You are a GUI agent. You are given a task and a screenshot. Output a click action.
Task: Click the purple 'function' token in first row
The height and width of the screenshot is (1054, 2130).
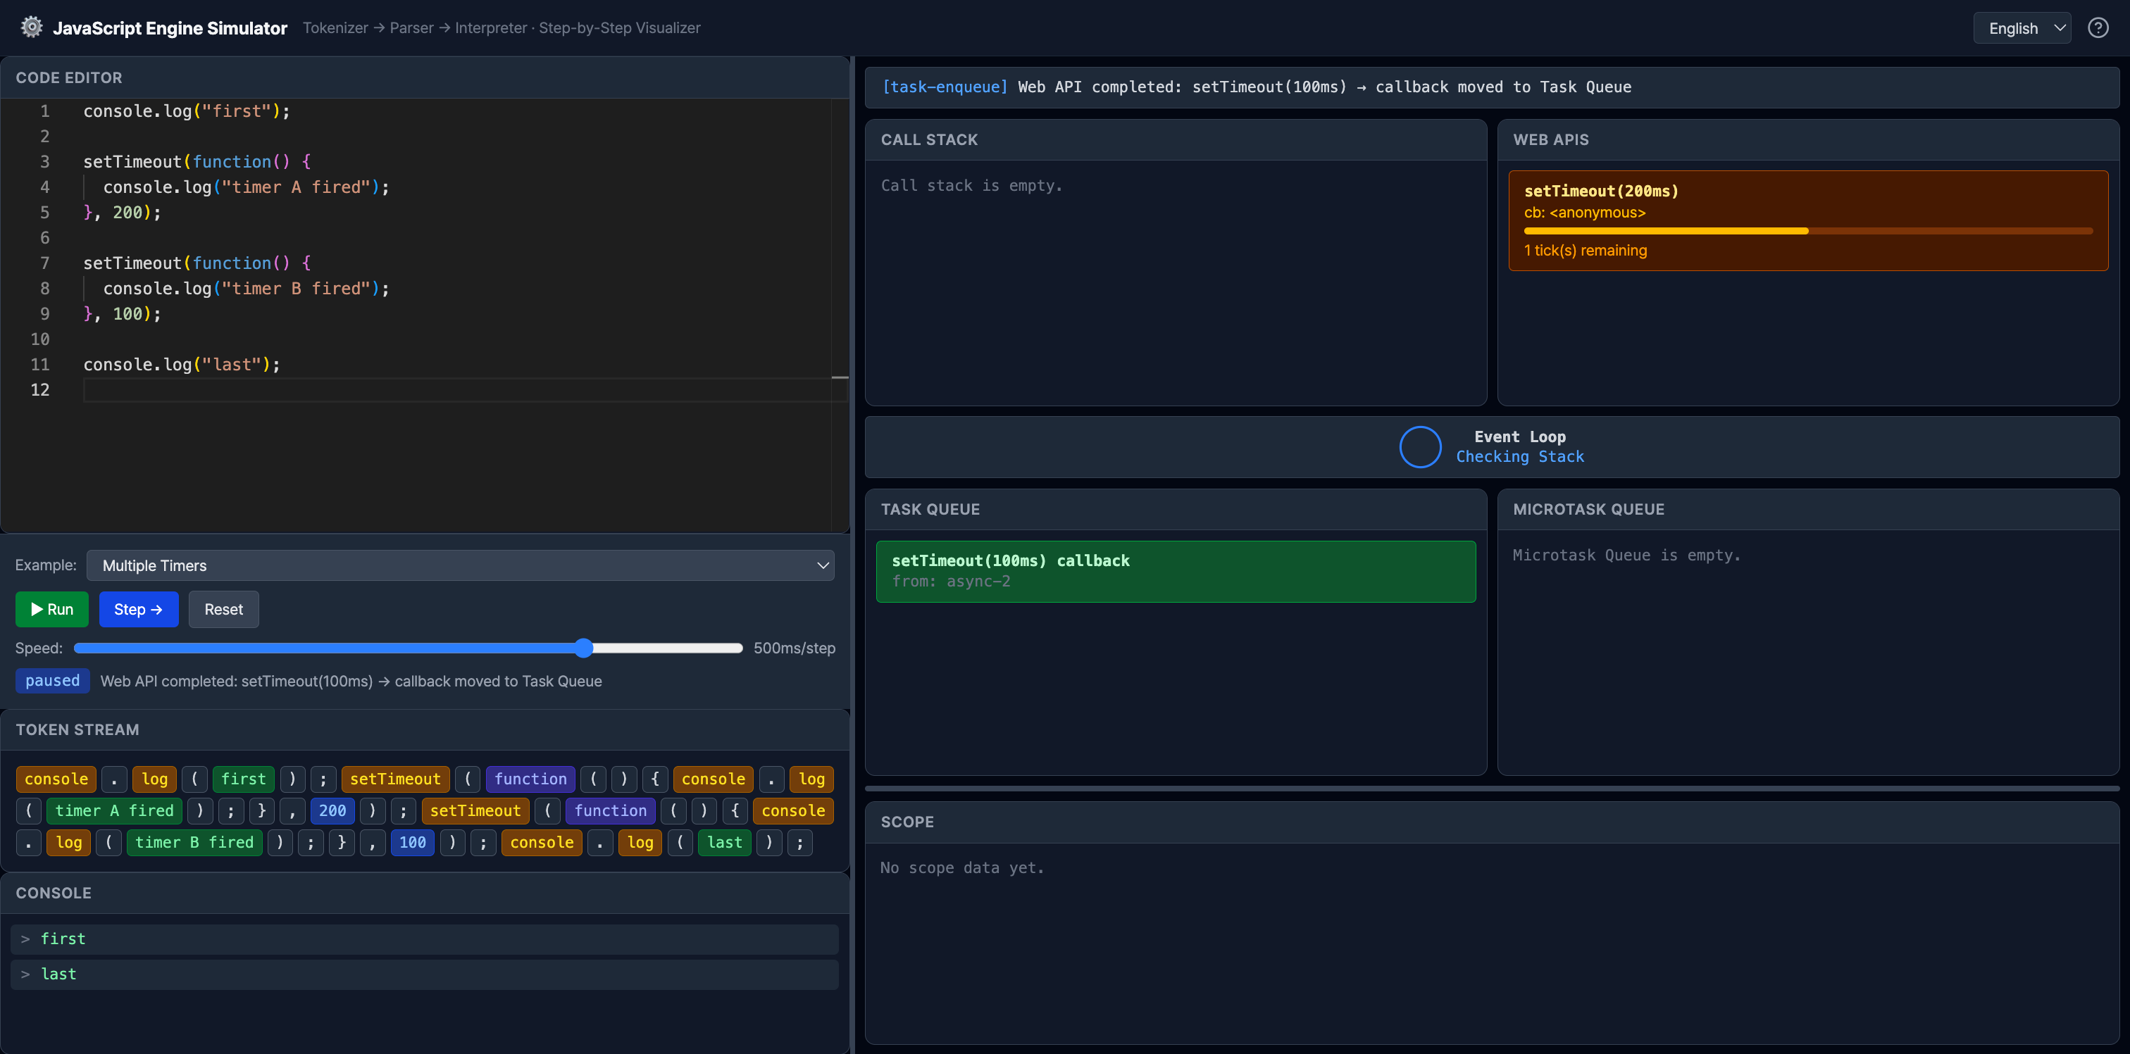530,779
